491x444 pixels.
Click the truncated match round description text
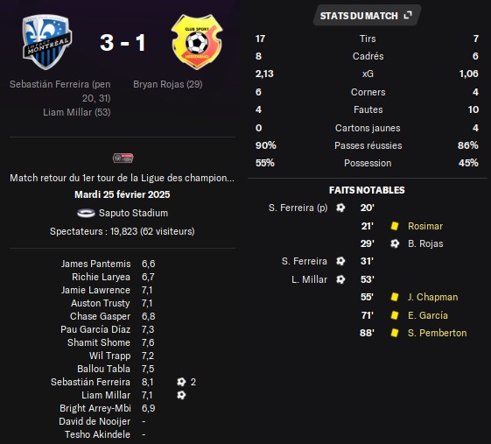(x=123, y=178)
